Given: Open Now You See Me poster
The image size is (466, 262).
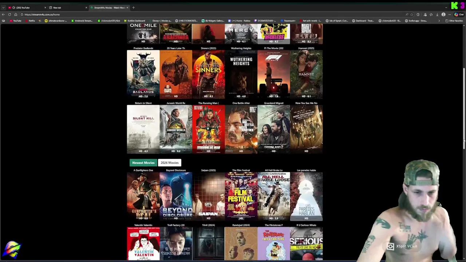Looking at the screenshot, I should pyautogui.click(x=306, y=129).
